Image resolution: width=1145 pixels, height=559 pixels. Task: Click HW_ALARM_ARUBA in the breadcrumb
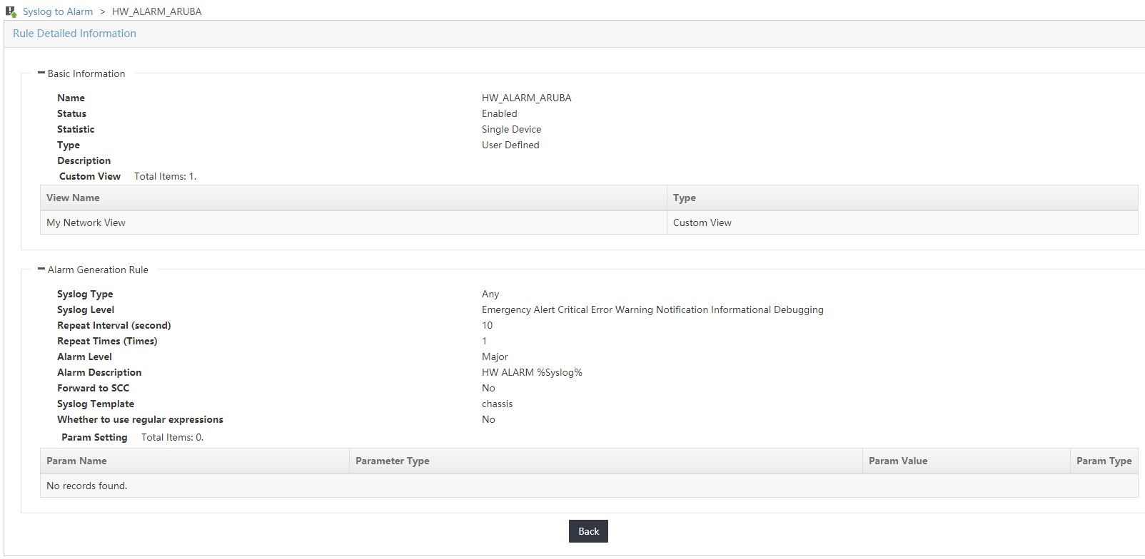coord(156,11)
